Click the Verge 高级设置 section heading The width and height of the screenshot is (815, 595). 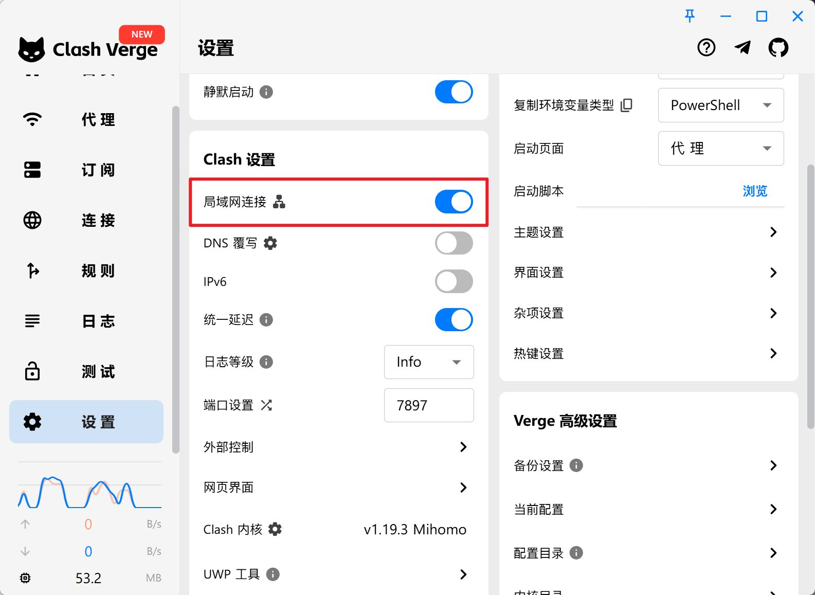565,421
